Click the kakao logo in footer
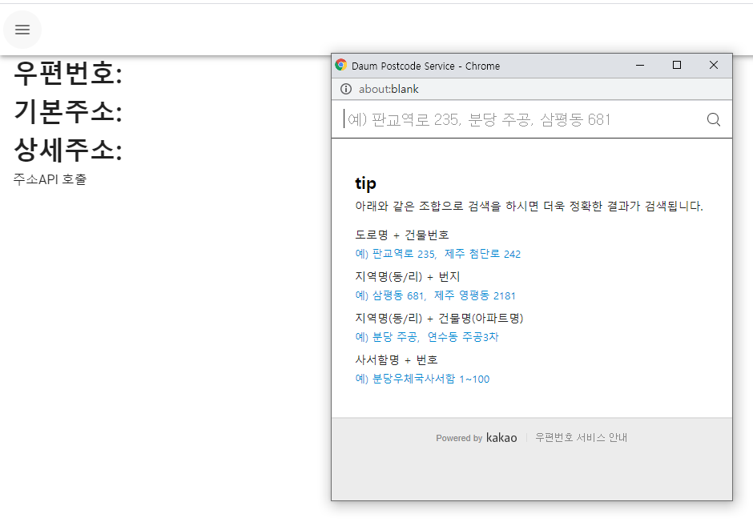 501,438
